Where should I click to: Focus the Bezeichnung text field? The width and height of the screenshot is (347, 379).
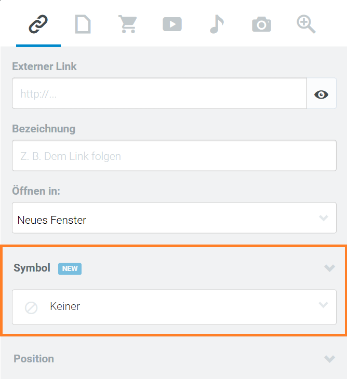pos(174,156)
